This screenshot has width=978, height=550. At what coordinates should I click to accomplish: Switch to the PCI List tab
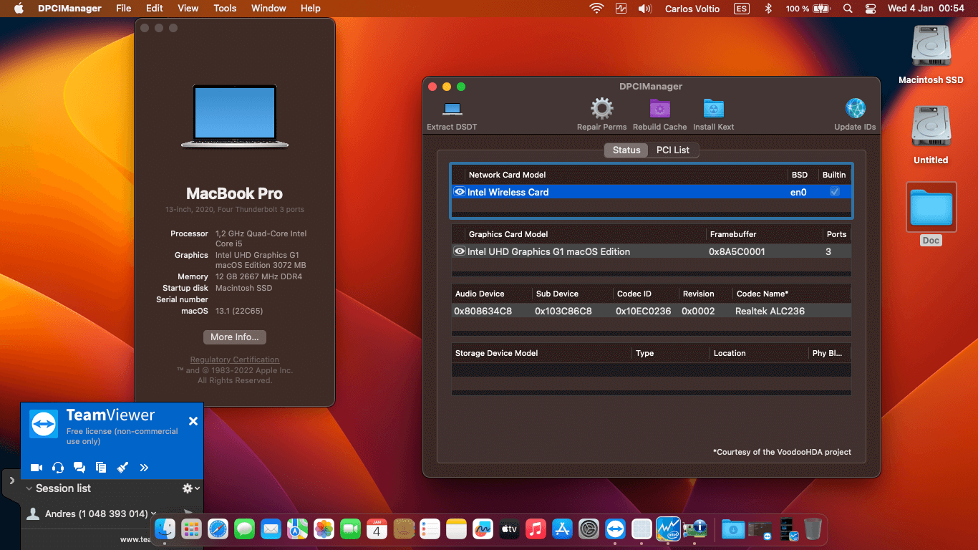[672, 150]
